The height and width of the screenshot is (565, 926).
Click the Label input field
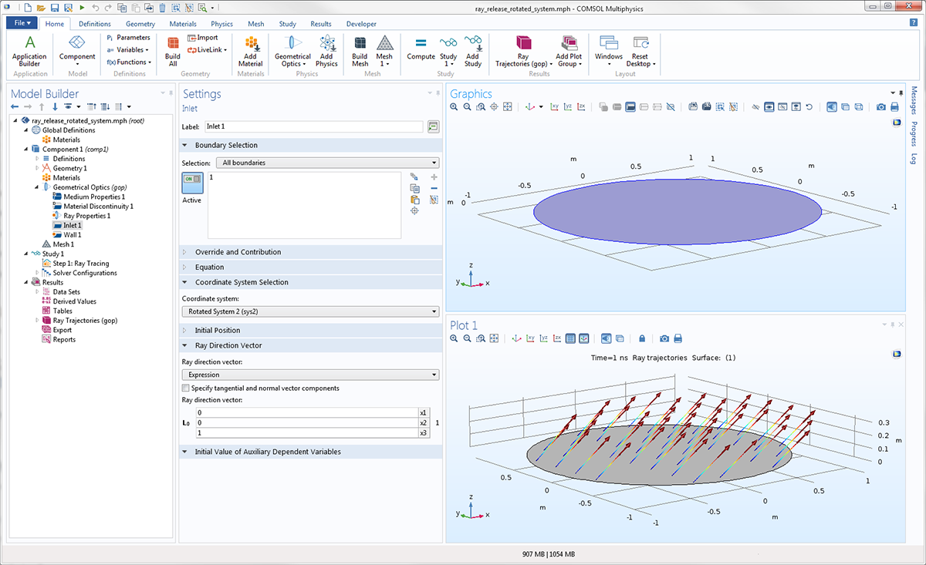pyautogui.click(x=313, y=126)
